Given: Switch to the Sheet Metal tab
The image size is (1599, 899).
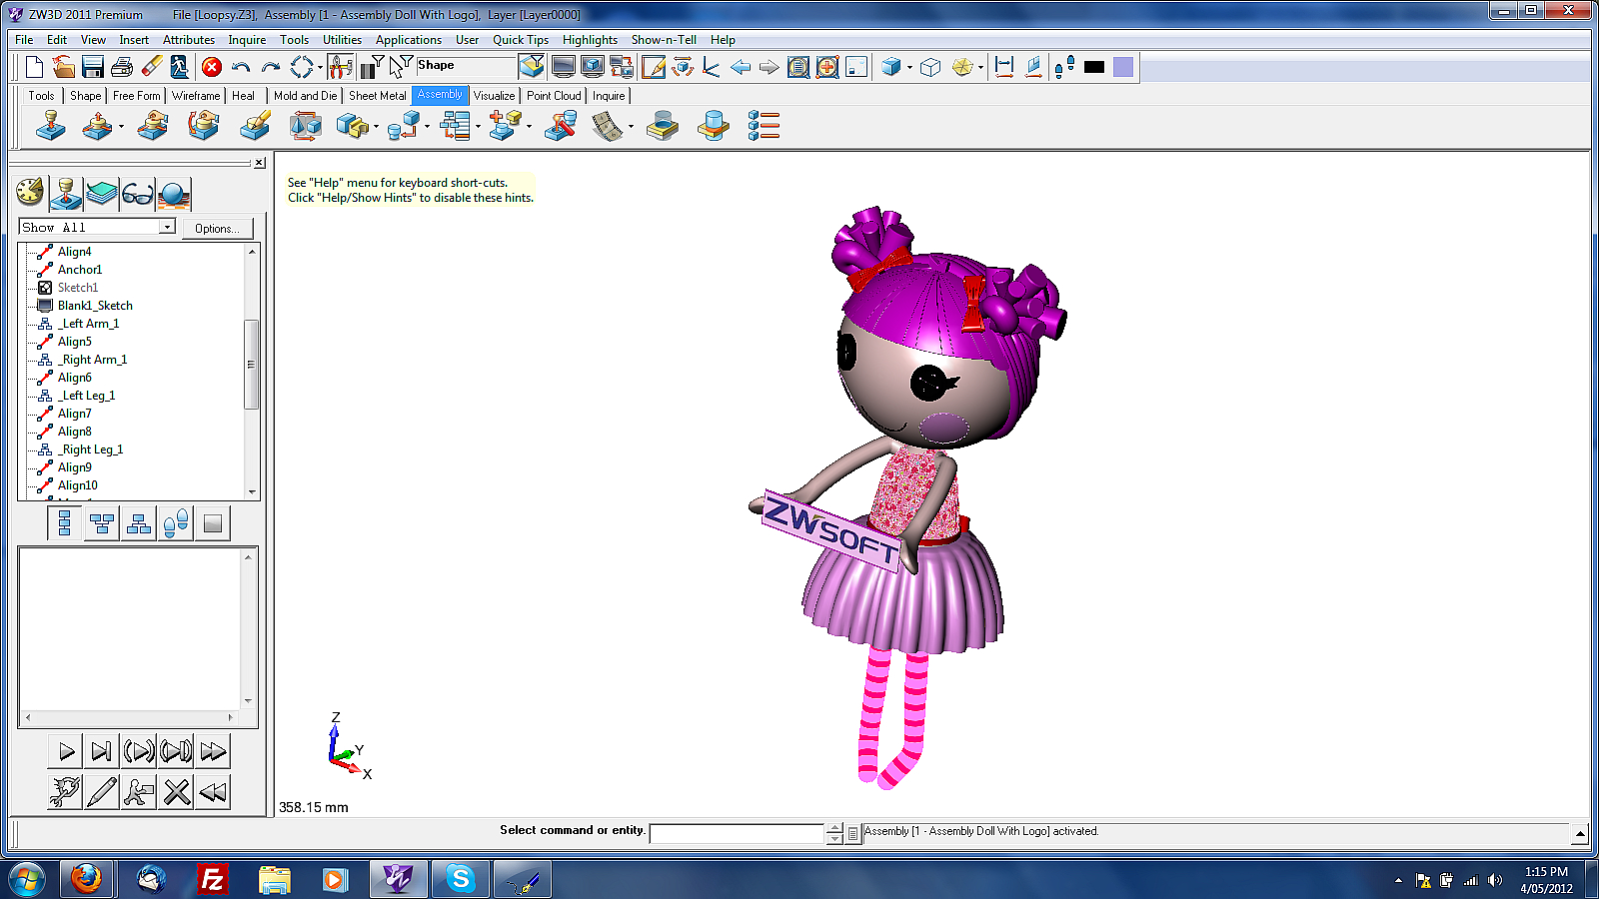Looking at the screenshot, I should tap(378, 96).
